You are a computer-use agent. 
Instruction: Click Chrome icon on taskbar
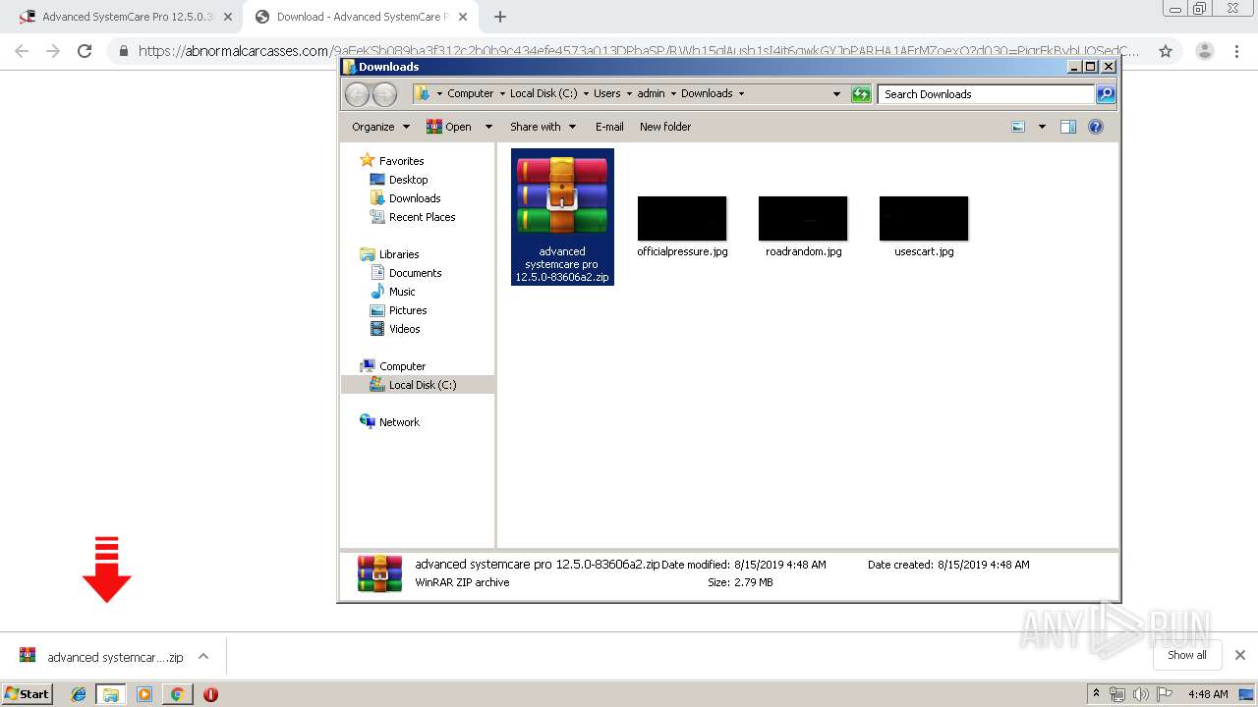[177, 694]
